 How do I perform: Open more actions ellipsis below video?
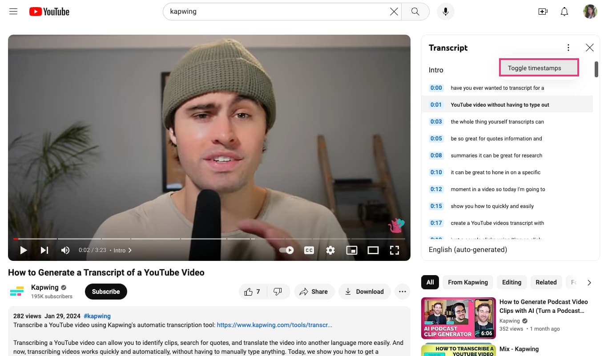point(403,292)
